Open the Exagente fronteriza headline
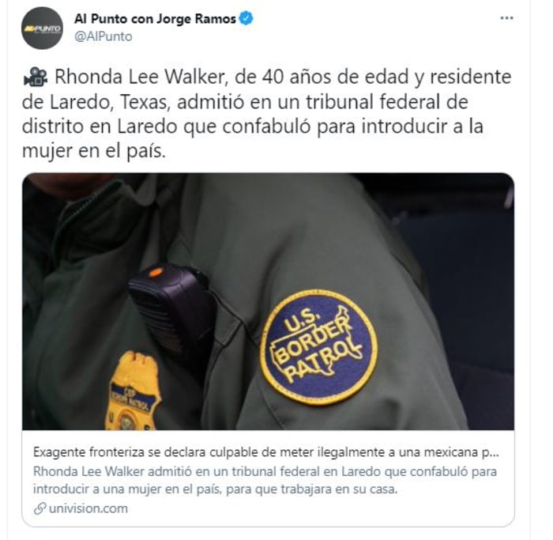Screen dimensions: 553x540 266,452
